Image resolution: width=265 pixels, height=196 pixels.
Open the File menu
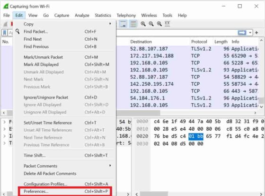(x=7, y=16)
